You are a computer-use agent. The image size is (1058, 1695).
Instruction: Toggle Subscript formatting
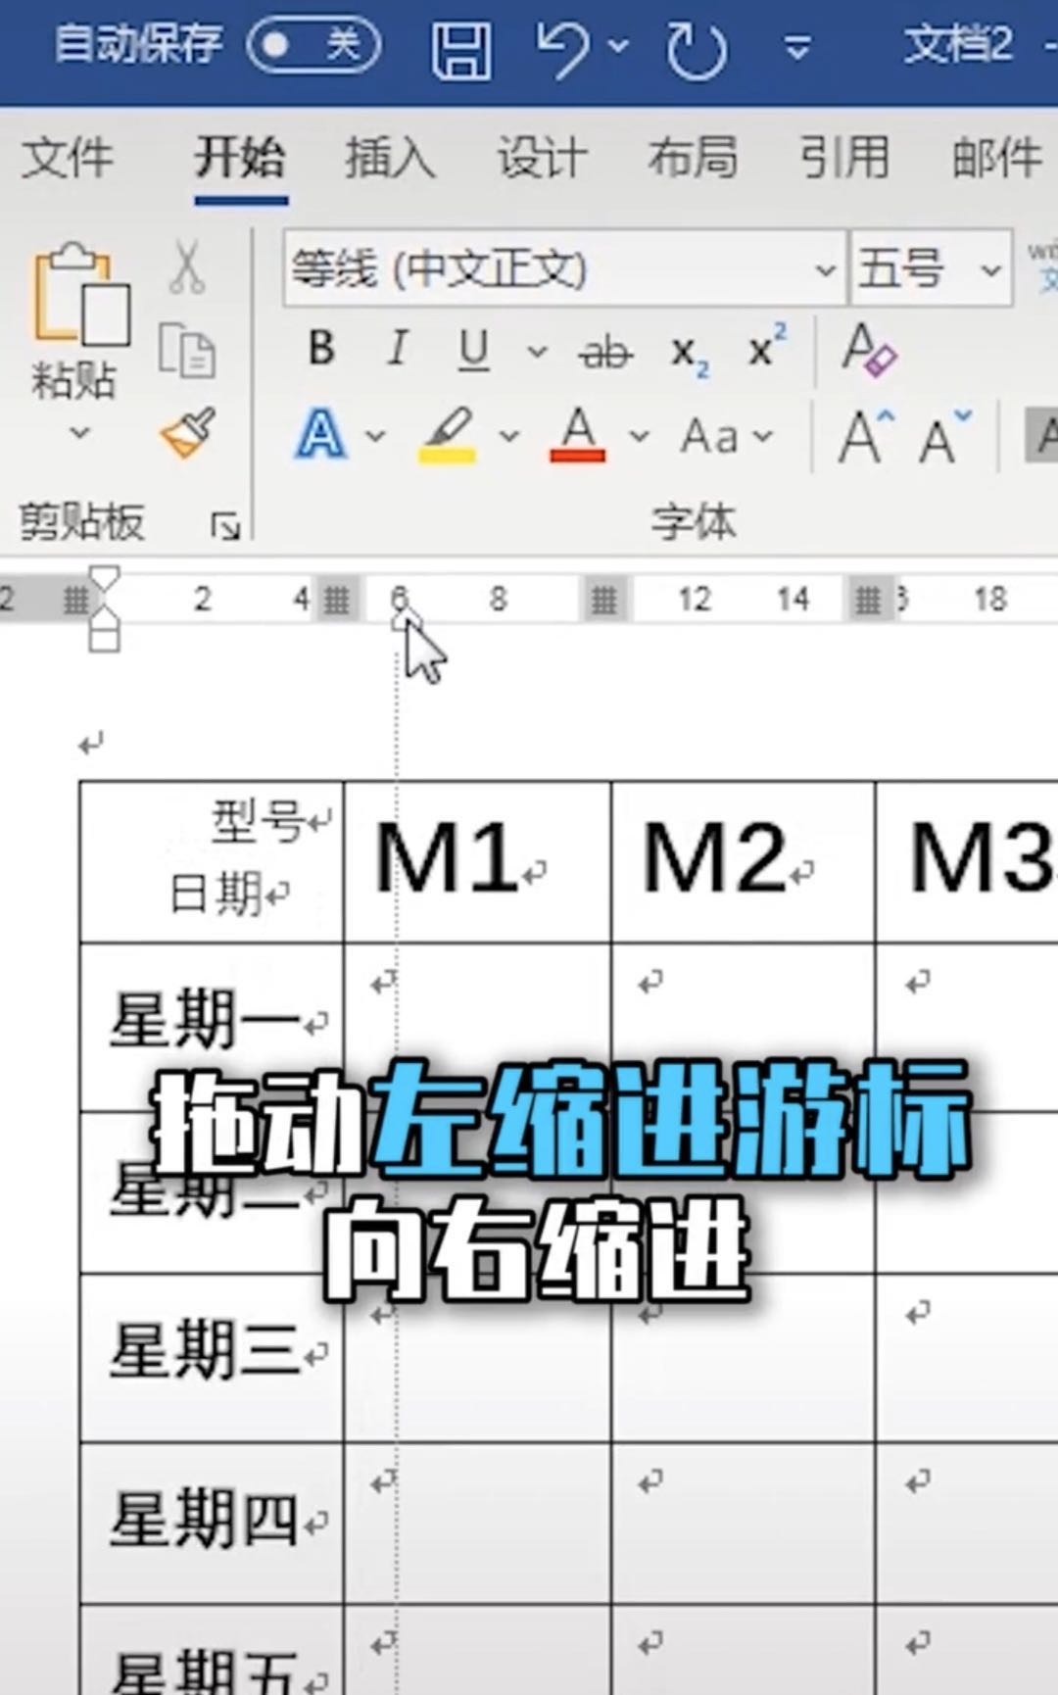click(690, 353)
